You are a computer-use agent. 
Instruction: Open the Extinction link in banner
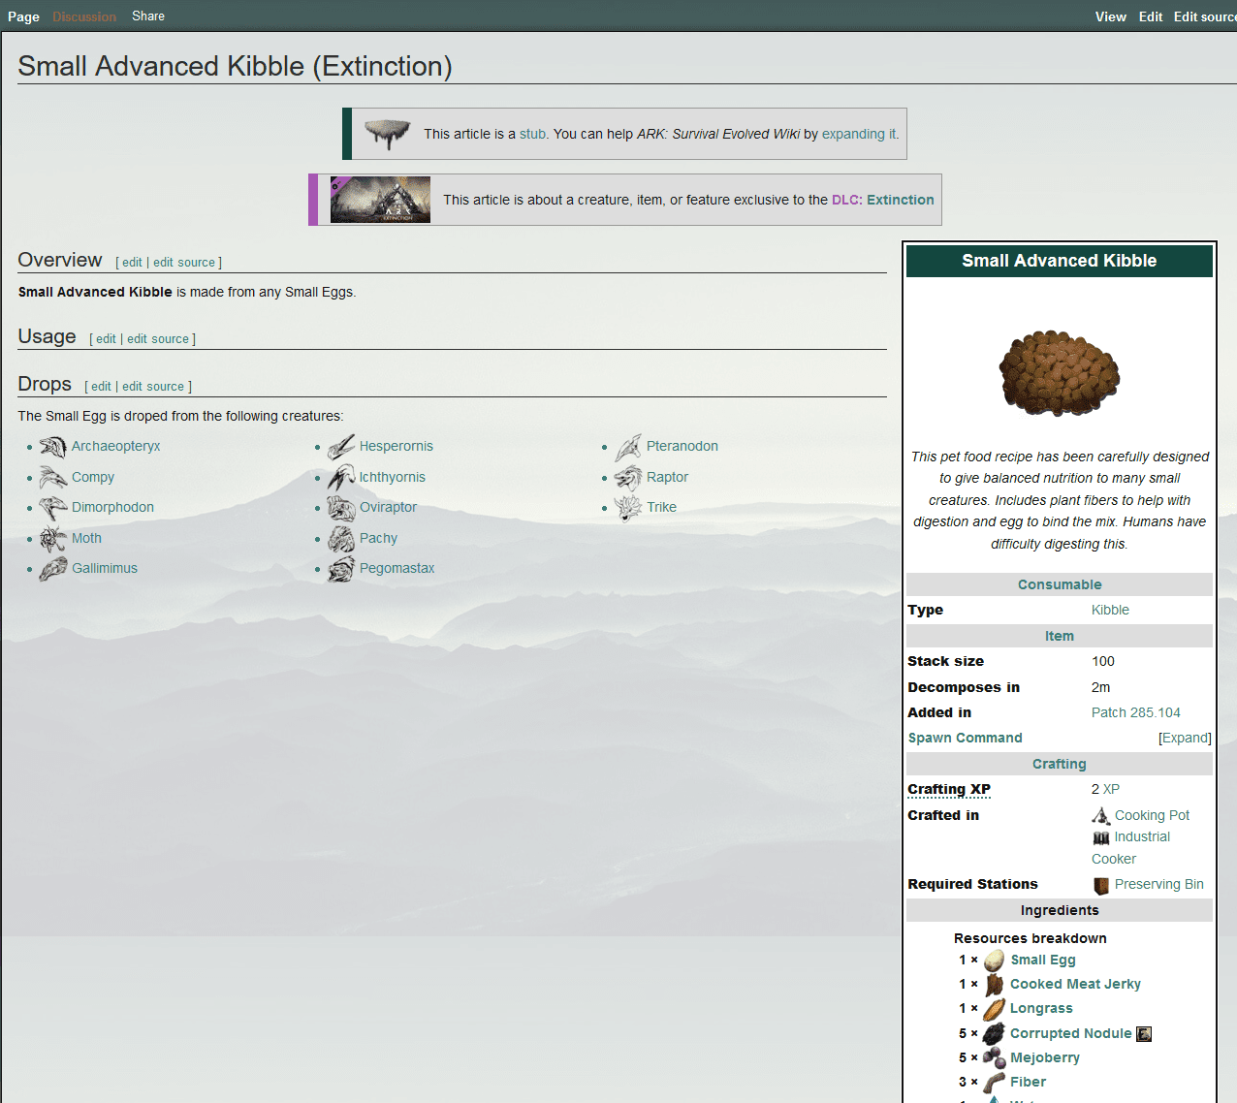[901, 200]
